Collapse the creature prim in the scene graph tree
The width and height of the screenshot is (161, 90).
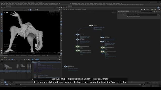(x=3, y=65)
